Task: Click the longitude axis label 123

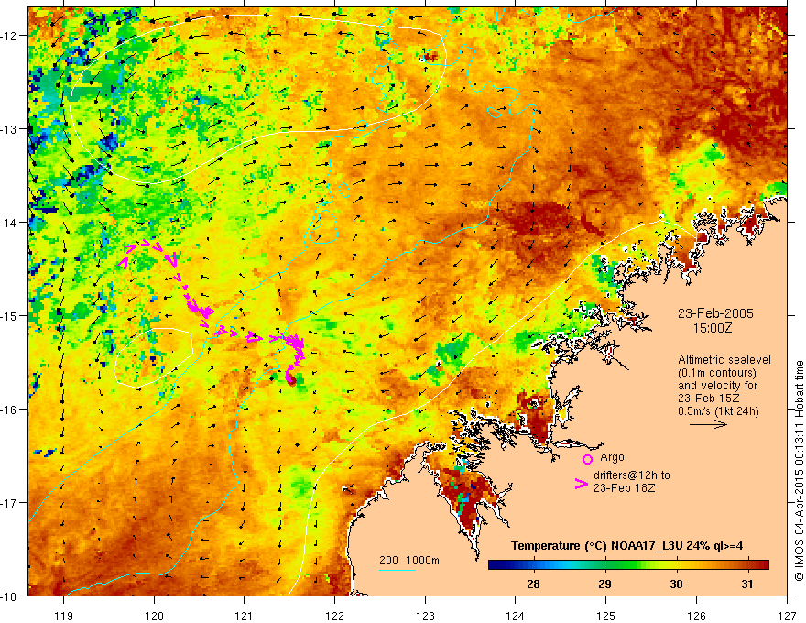Action: tap(425, 616)
